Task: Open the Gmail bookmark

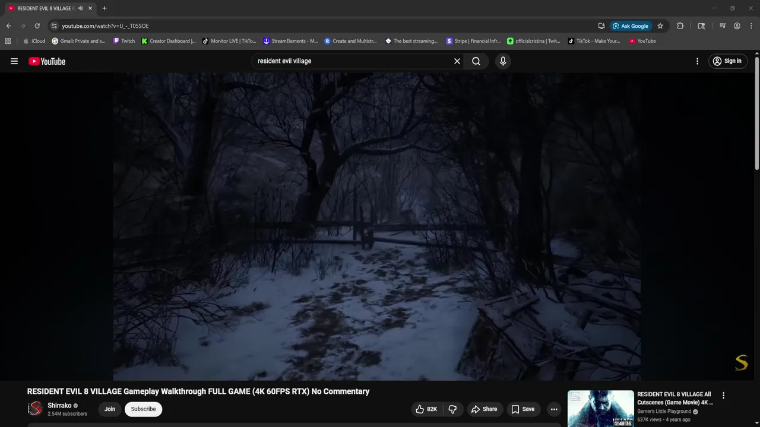Action: [78, 41]
